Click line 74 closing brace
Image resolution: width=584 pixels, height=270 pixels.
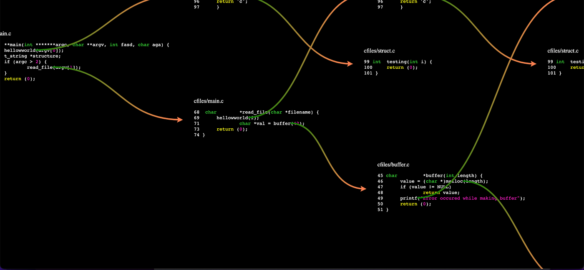[199, 135]
